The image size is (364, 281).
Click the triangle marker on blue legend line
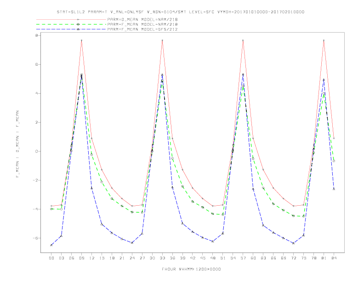click(78, 29)
